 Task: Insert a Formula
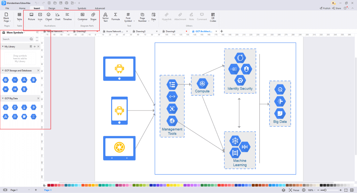[x=116, y=17]
